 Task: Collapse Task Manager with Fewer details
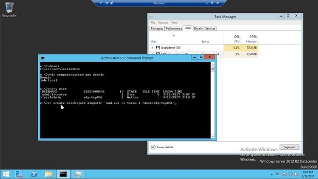click(x=162, y=147)
